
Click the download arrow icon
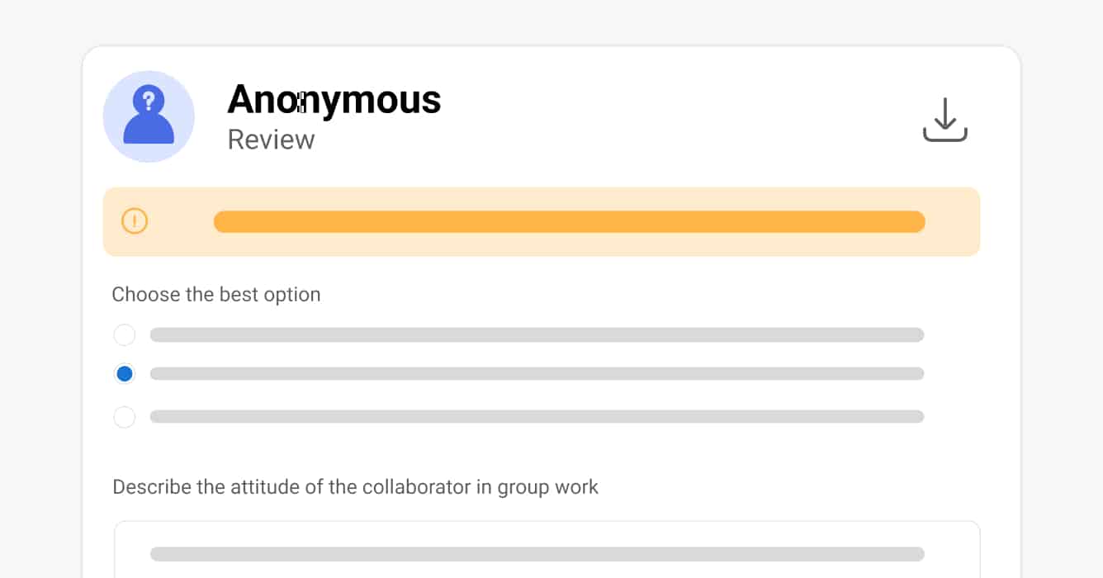pyautogui.click(x=944, y=120)
